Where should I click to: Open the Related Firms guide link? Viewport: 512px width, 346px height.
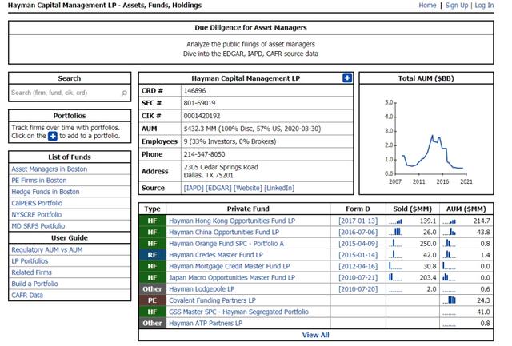pyautogui.click(x=31, y=272)
